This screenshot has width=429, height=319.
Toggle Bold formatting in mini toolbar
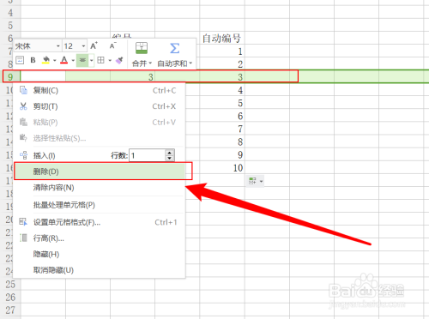point(33,60)
